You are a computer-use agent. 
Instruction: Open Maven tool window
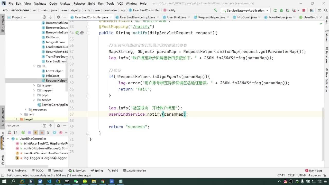pyautogui.click(x=327, y=36)
